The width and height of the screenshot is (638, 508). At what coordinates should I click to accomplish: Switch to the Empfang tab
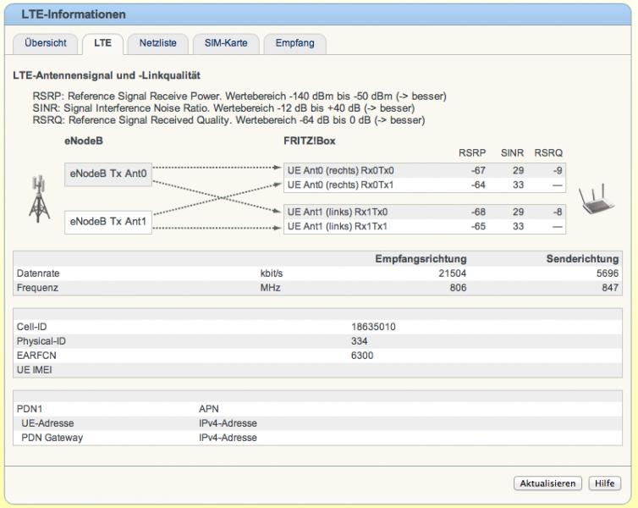pyautogui.click(x=294, y=43)
